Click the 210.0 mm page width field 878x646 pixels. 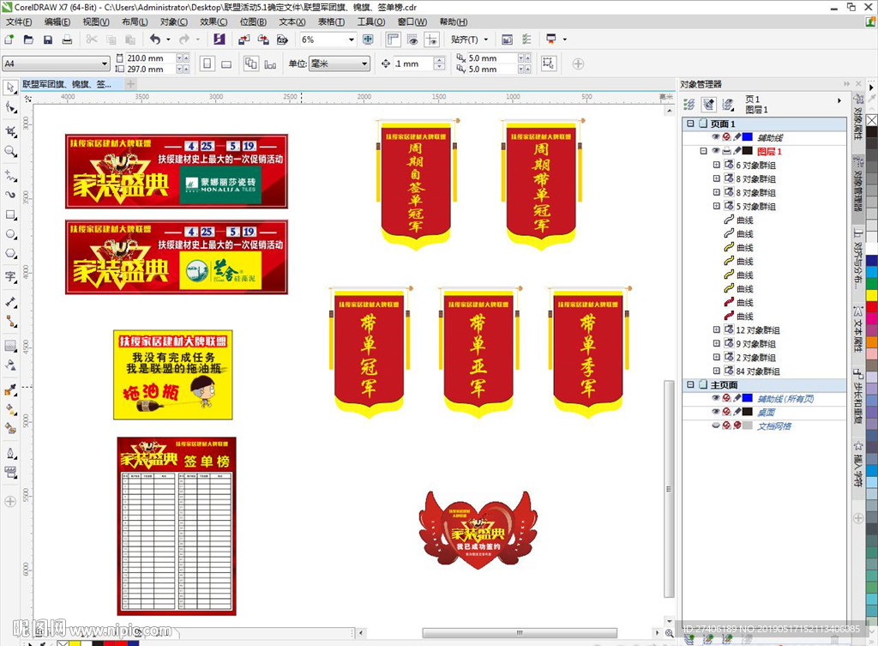(x=150, y=57)
